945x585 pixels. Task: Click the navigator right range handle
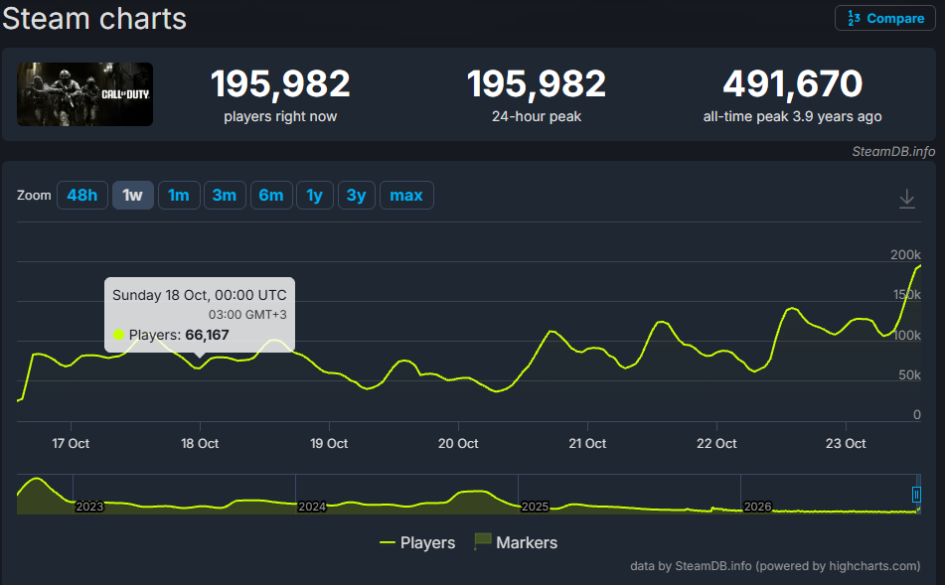click(916, 495)
